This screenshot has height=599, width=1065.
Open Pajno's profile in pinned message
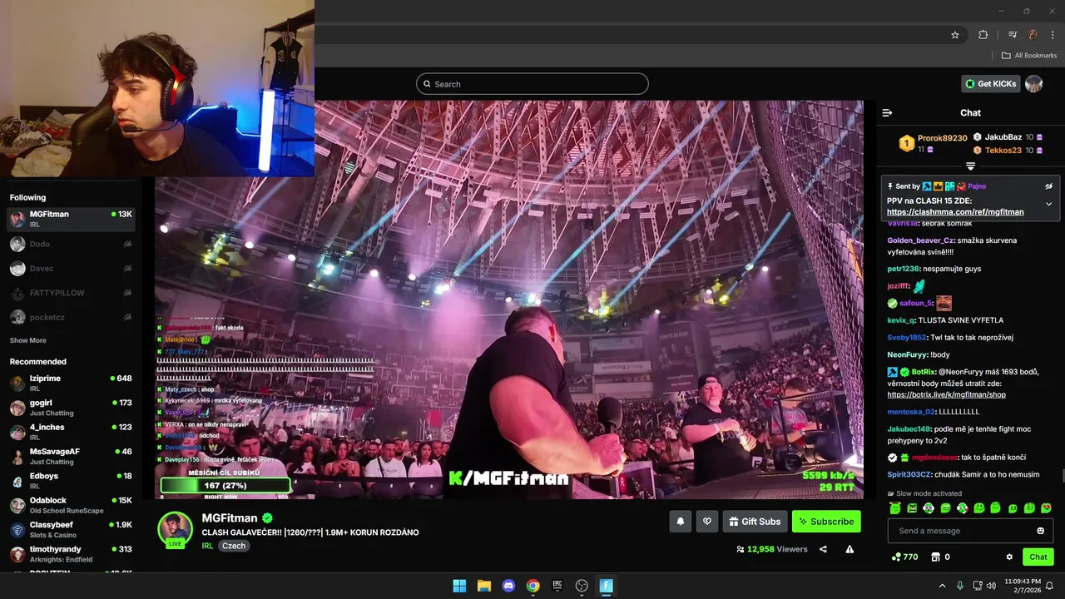coord(976,186)
